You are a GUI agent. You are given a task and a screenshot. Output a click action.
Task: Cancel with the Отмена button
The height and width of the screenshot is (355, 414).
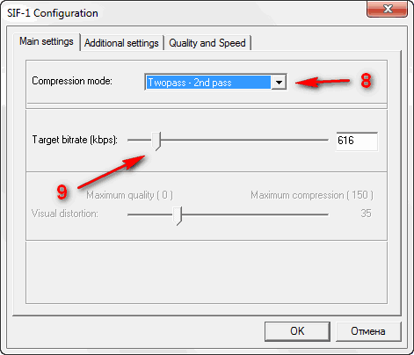368,331
